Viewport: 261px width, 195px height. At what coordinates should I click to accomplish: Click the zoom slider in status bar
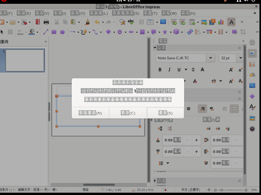(x=230, y=190)
